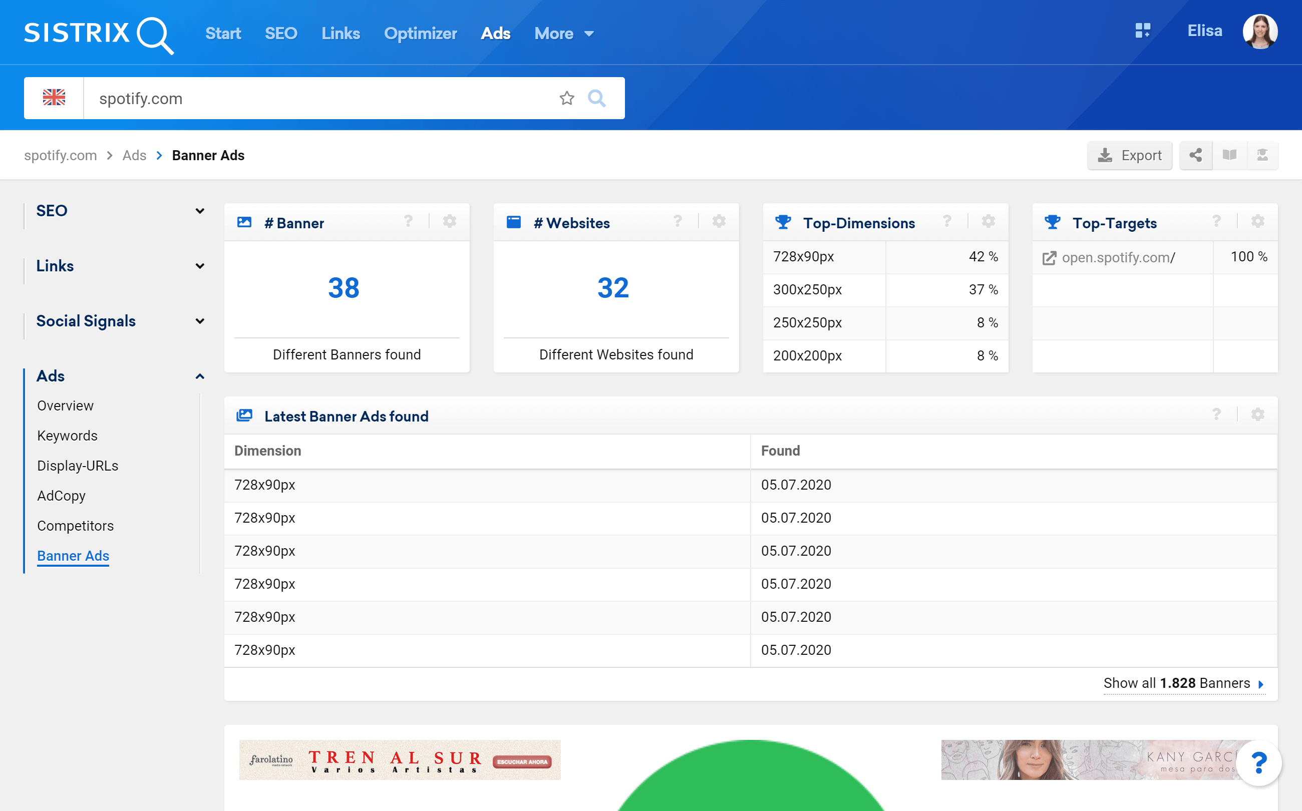
Task: Click the Export button
Action: tap(1129, 156)
